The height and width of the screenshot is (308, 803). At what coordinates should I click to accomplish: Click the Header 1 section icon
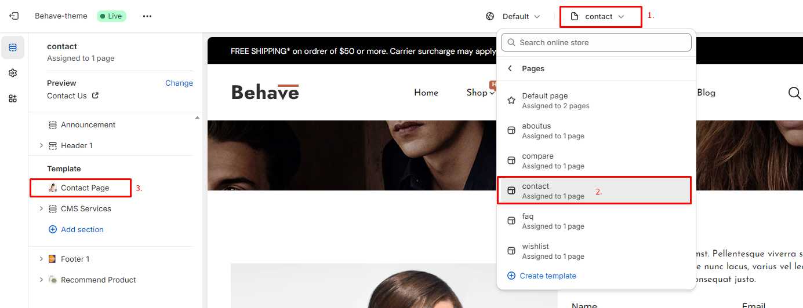tap(53, 146)
